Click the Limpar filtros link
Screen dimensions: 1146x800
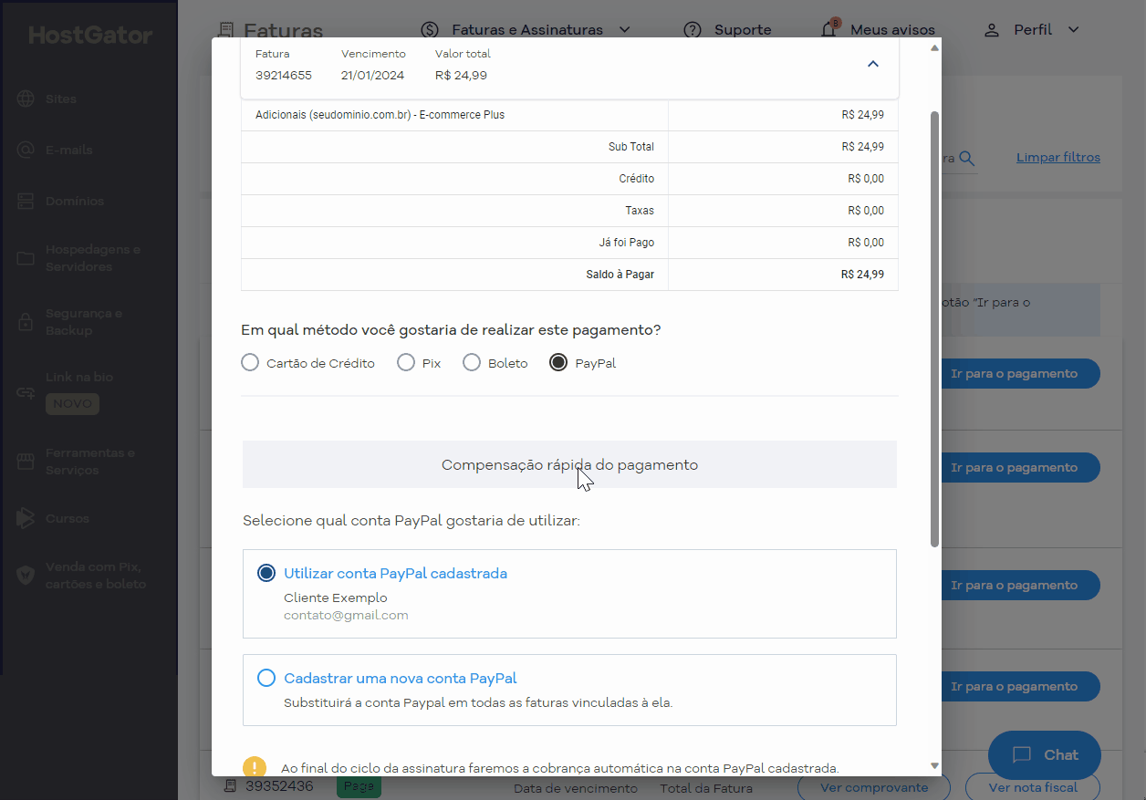(1058, 157)
